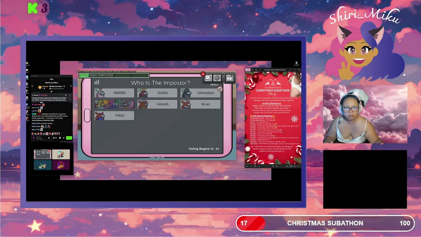Open the game settings gear icon

(217, 78)
